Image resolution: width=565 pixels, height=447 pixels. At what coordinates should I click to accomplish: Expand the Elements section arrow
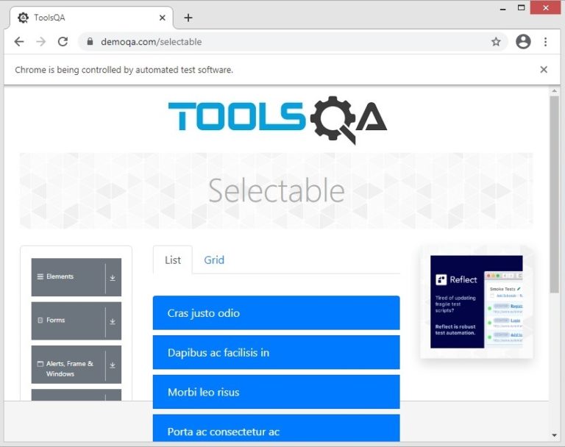click(113, 278)
